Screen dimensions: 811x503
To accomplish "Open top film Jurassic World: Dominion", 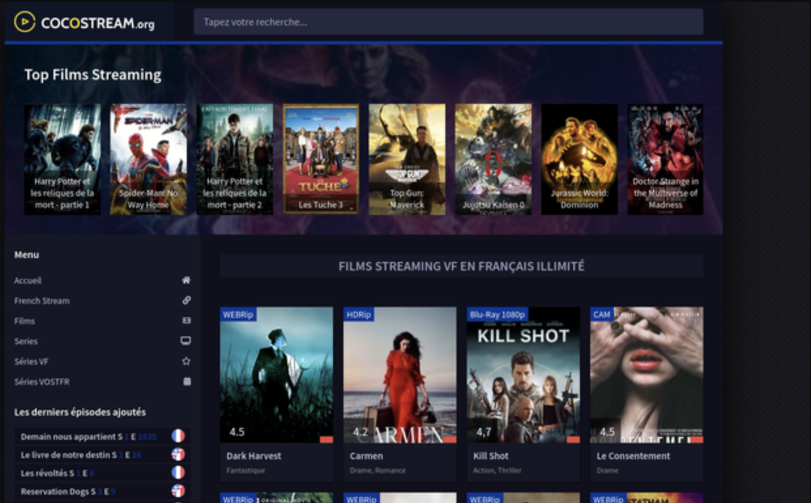I will coord(579,159).
